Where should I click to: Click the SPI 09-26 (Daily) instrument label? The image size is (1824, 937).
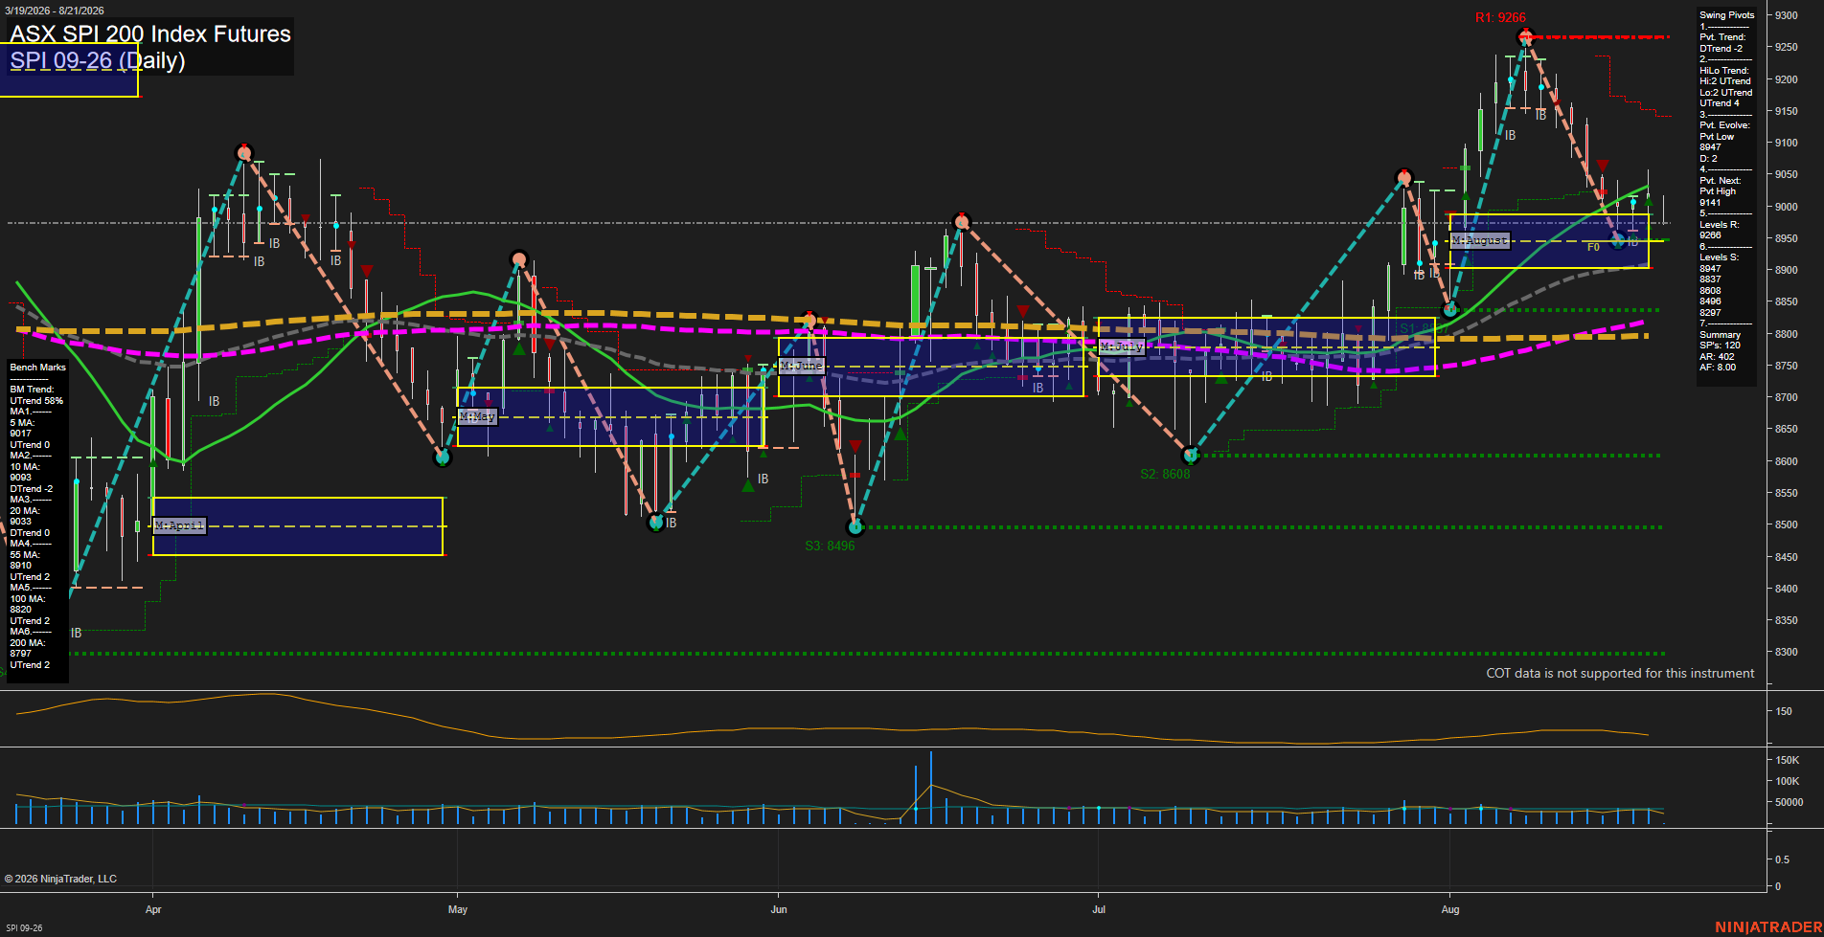coord(98,60)
